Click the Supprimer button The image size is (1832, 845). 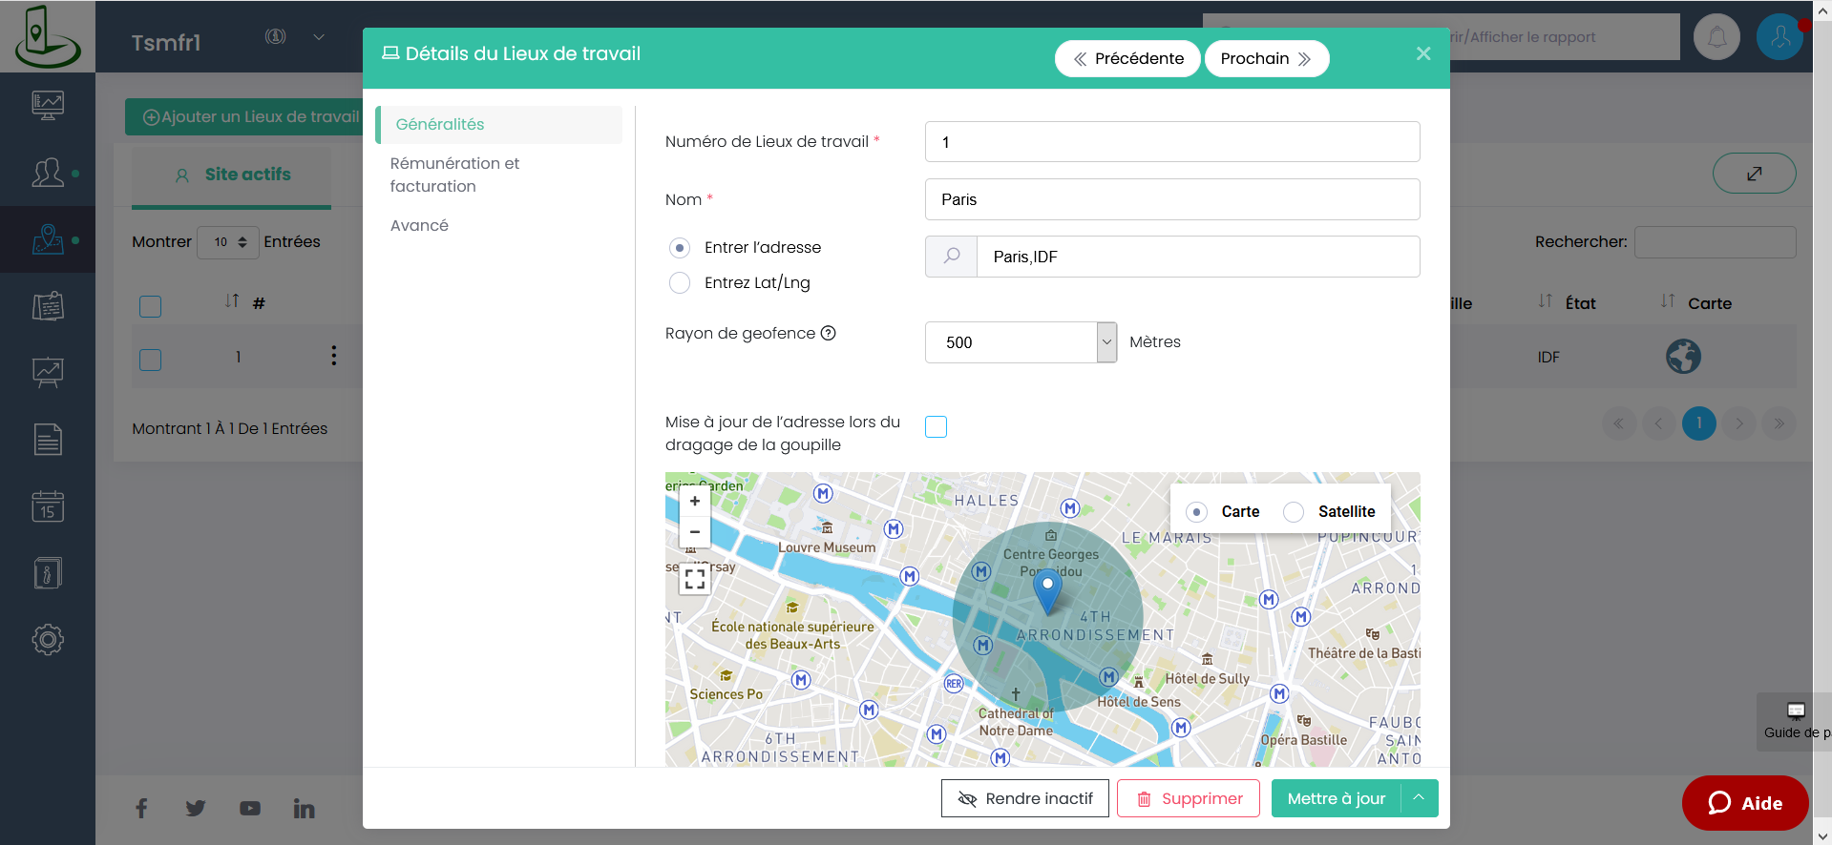1189,798
